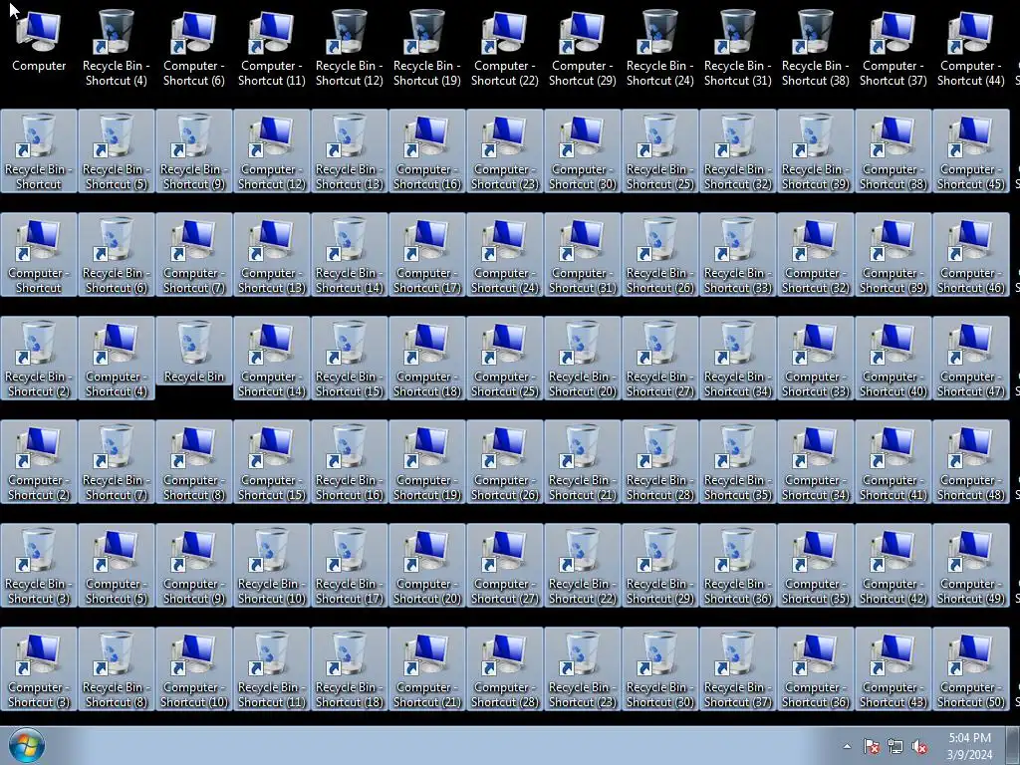This screenshot has width=1020, height=765.
Task: Select Recycle Bin - Shortcut (12) icon
Action: (350, 47)
